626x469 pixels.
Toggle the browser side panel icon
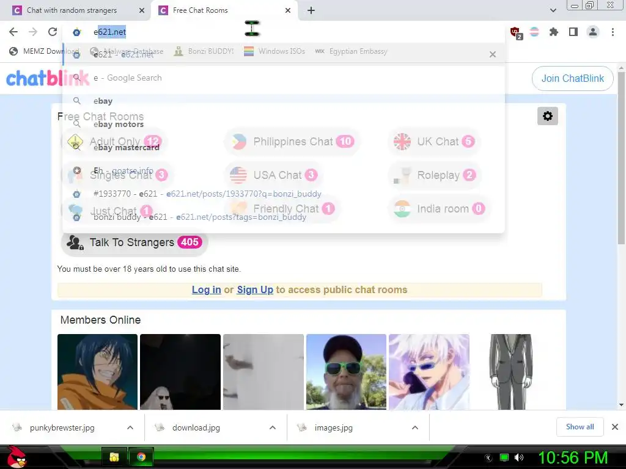coord(573,32)
